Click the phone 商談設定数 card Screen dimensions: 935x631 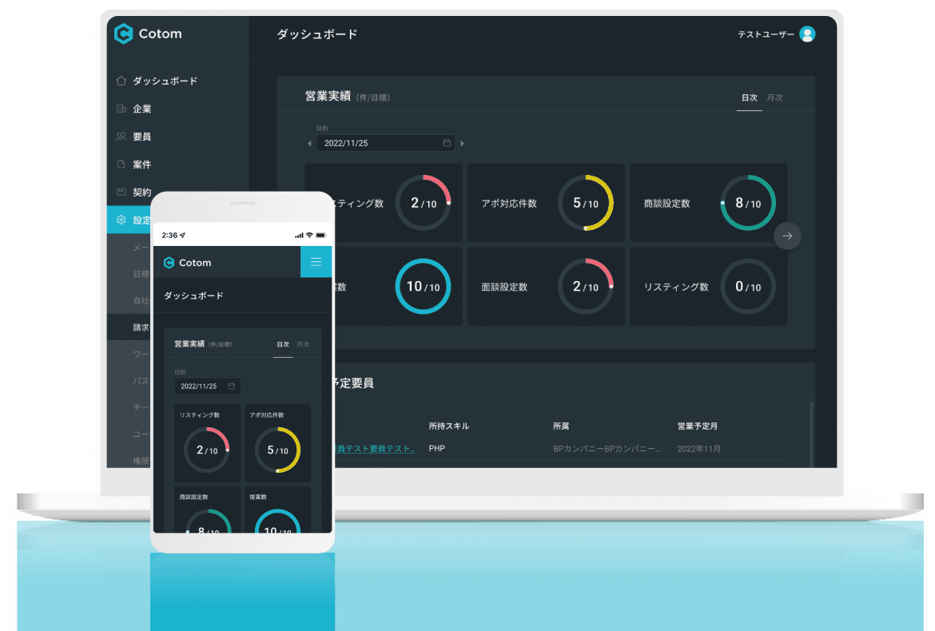[207, 510]
